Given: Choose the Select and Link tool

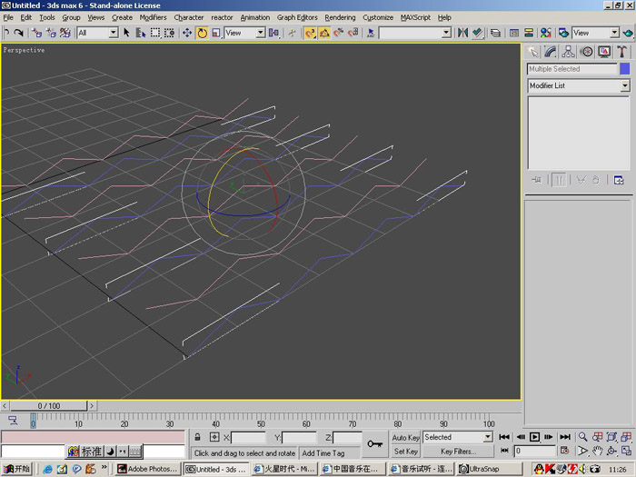Looking at the screenshot, I should (37, 33).
